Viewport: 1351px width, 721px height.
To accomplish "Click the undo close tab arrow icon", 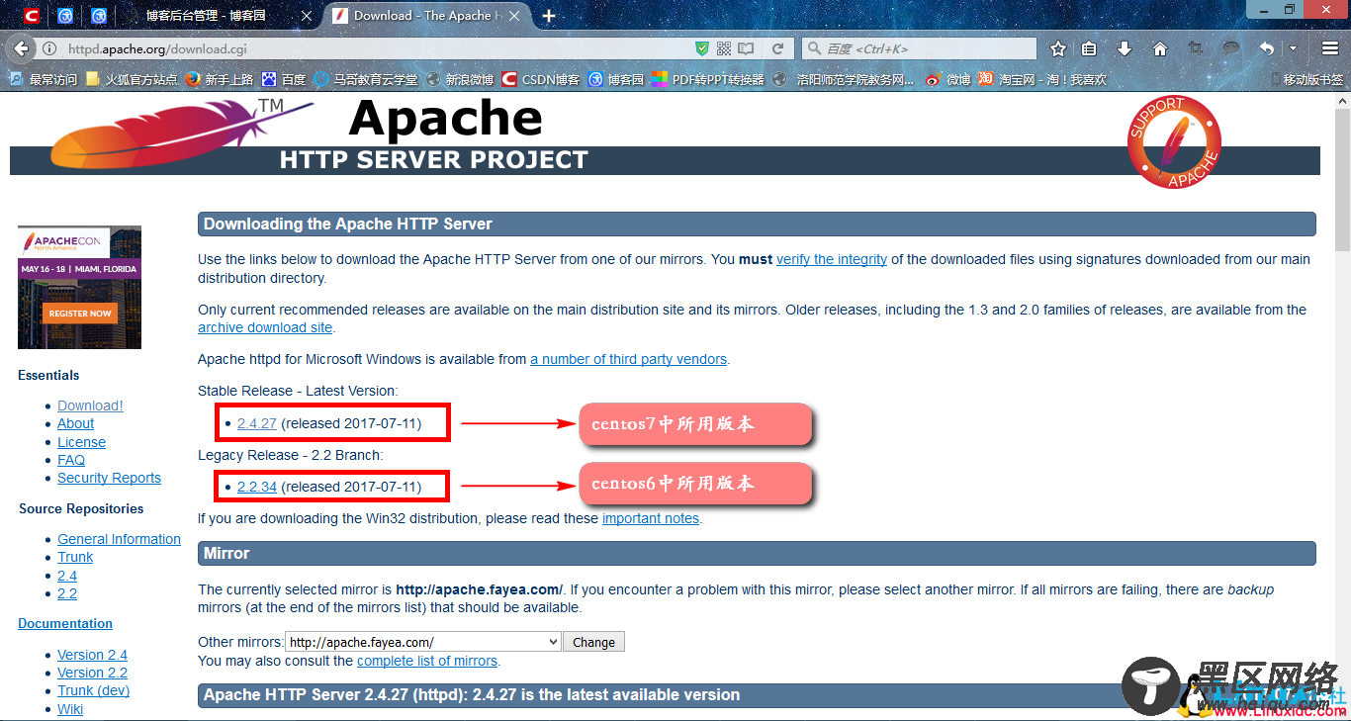I will pos(1267,48).
